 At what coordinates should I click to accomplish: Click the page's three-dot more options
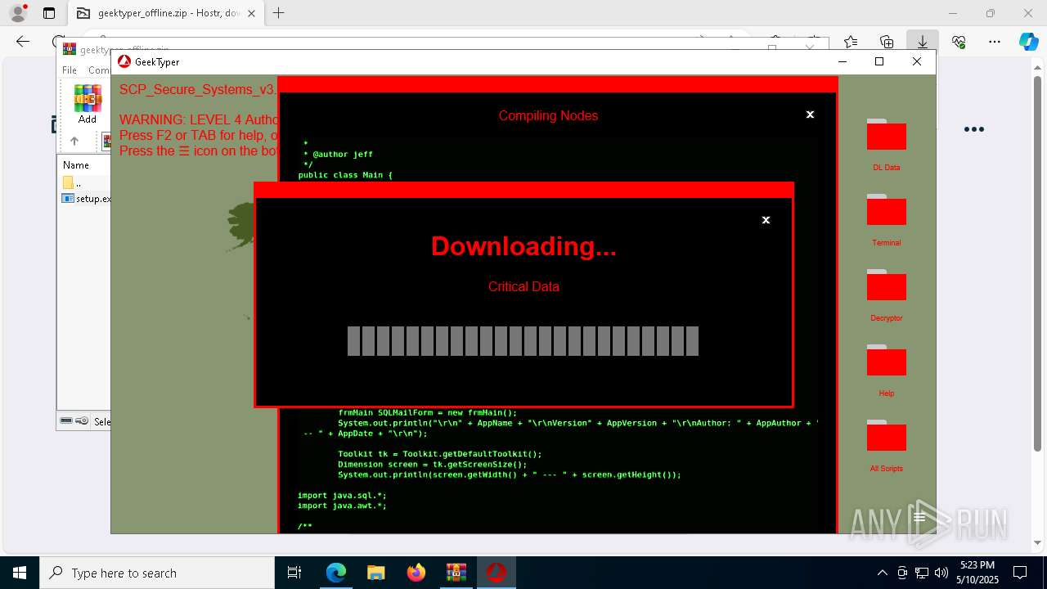(973, 129)
